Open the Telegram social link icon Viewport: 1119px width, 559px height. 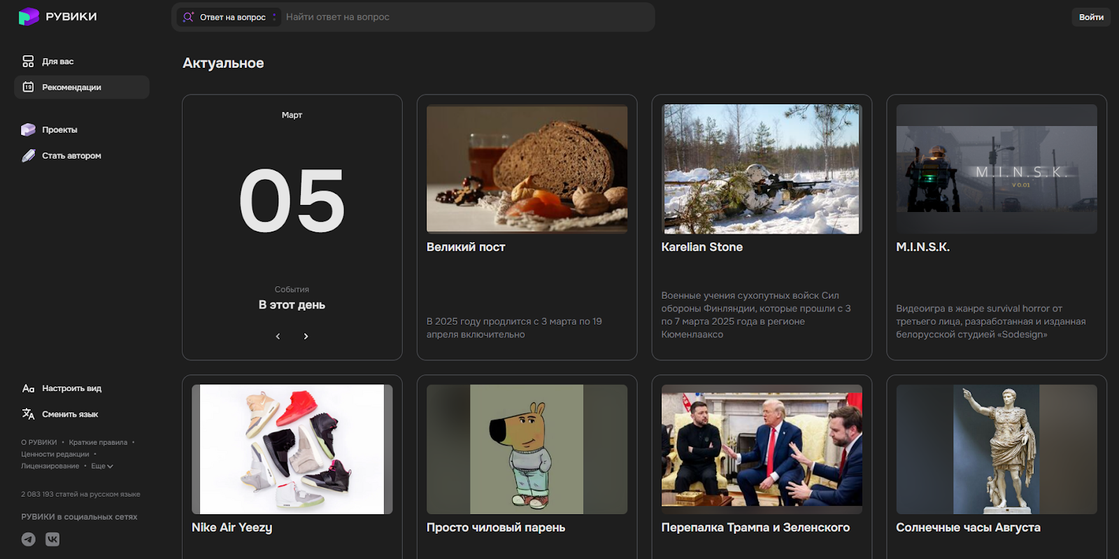[29, 539]
